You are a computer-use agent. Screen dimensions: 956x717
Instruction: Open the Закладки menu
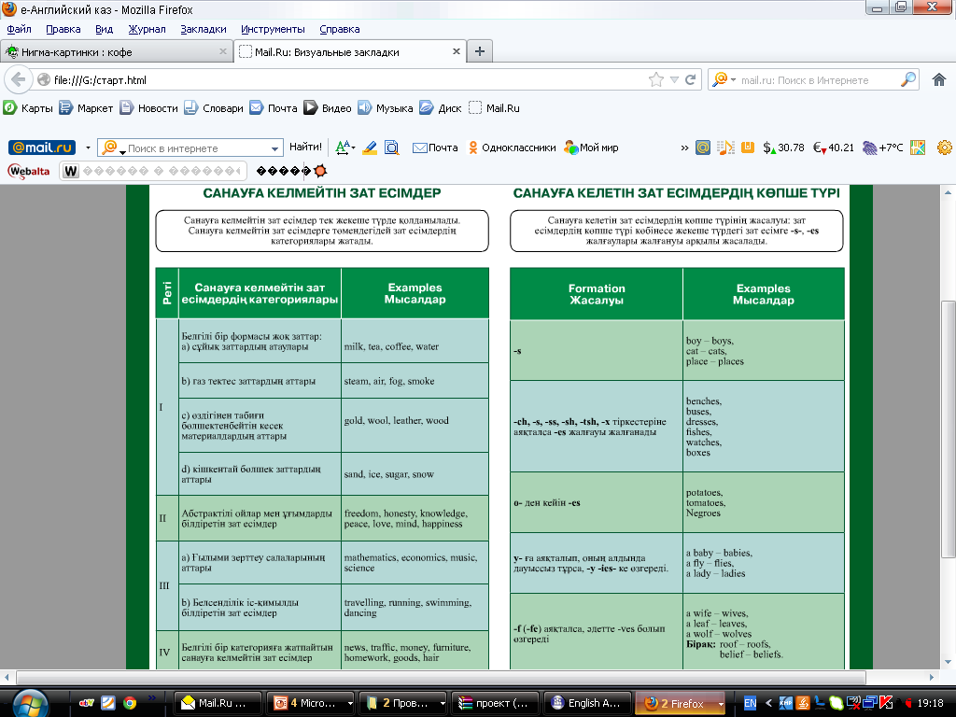point(203,29)
